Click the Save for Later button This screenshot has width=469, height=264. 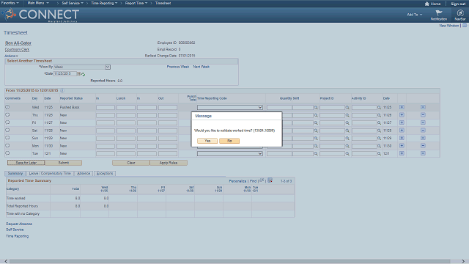[x=26, y=163]
